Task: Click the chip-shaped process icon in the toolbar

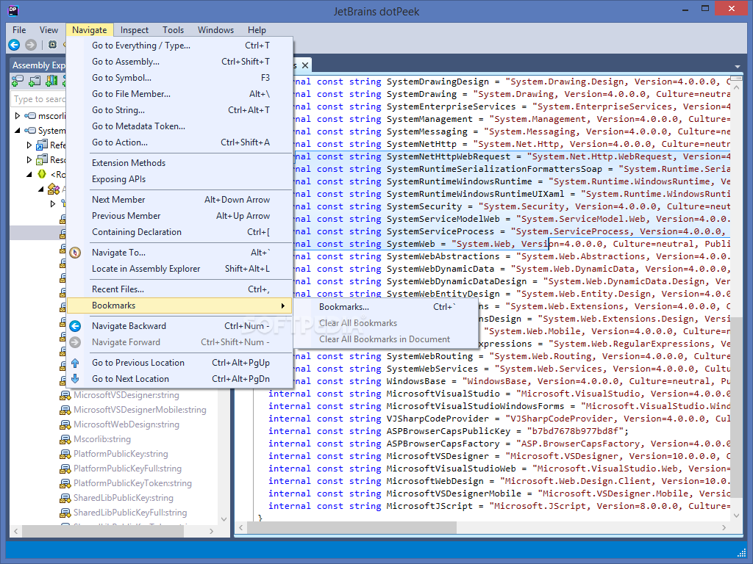Action: pyautogui.click(x=52, y=45)
